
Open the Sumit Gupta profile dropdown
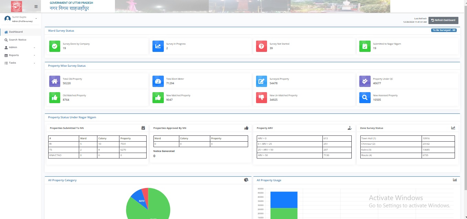21,19
